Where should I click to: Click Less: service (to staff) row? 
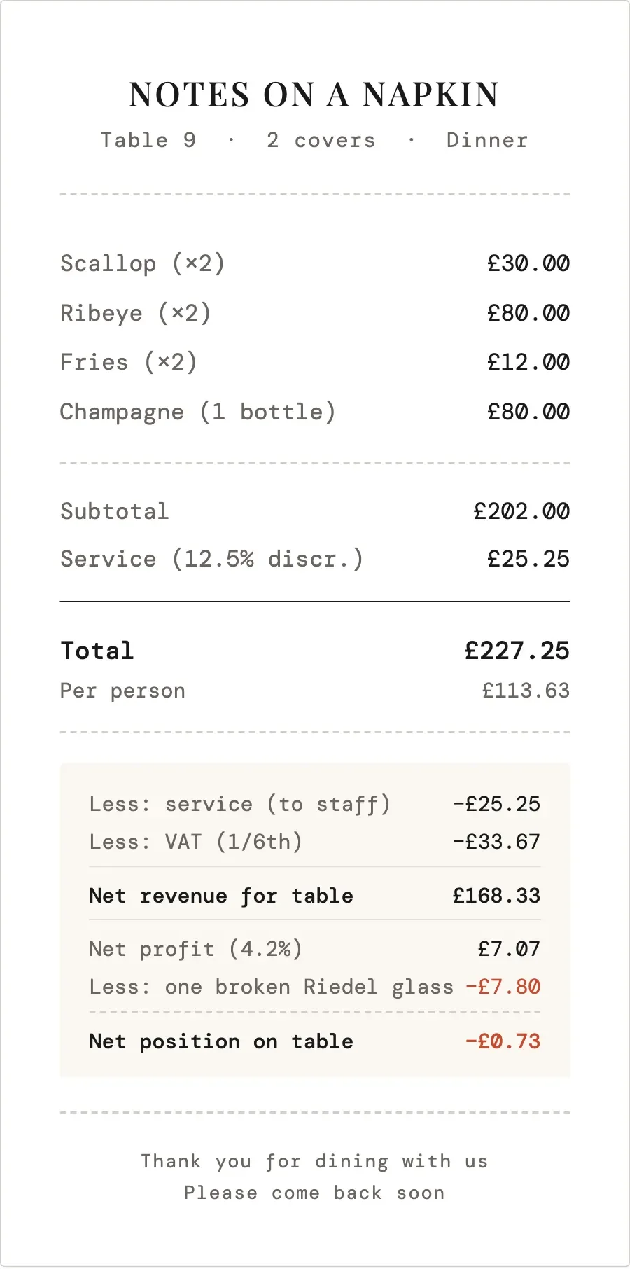[x=239, y=804]
